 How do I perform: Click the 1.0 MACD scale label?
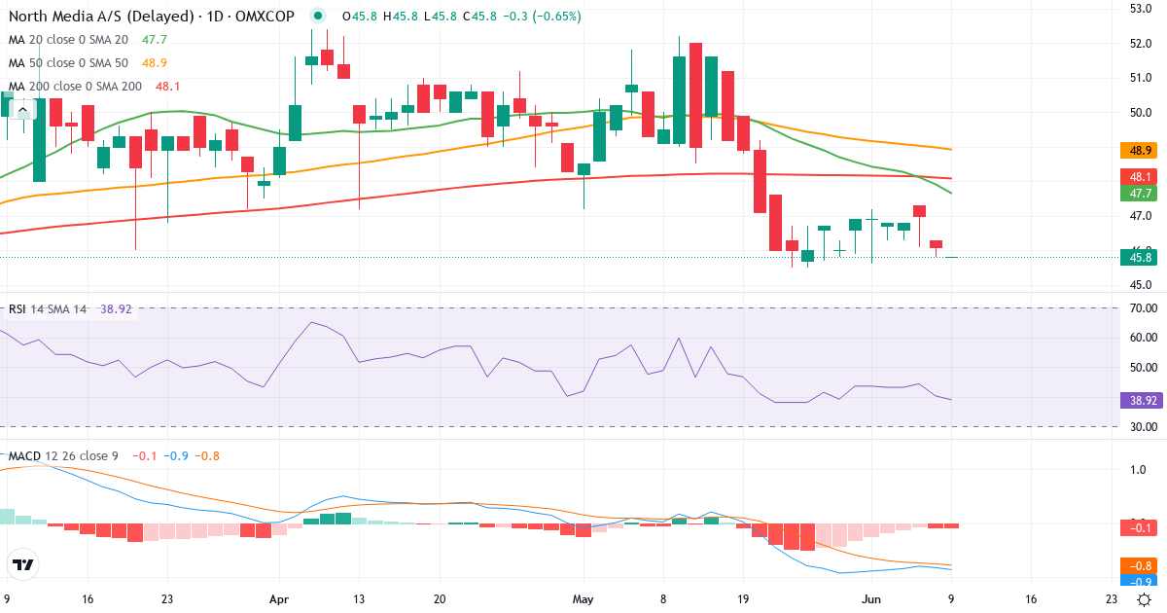(1138, 469)
